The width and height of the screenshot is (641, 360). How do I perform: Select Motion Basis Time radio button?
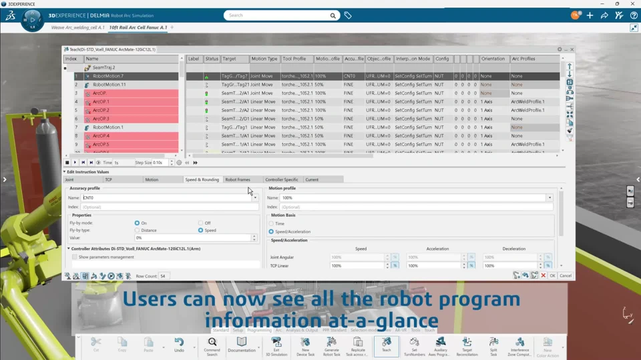[x=271, y=223]
